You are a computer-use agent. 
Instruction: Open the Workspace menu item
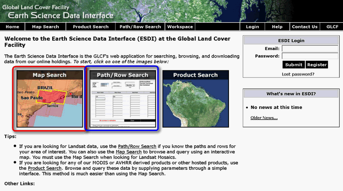tap(180, 27)
